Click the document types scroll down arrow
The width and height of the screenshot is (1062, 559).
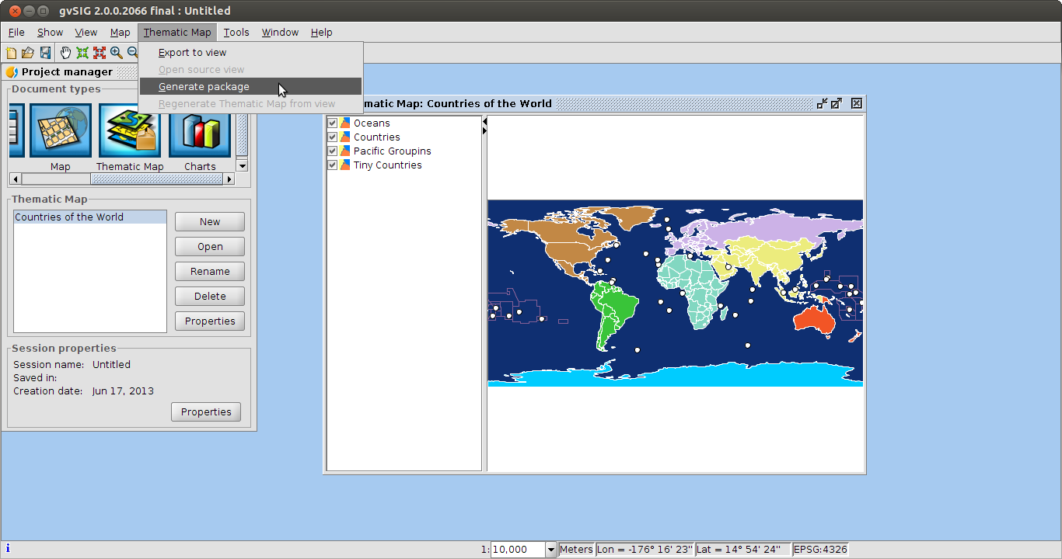coord(242,165)
